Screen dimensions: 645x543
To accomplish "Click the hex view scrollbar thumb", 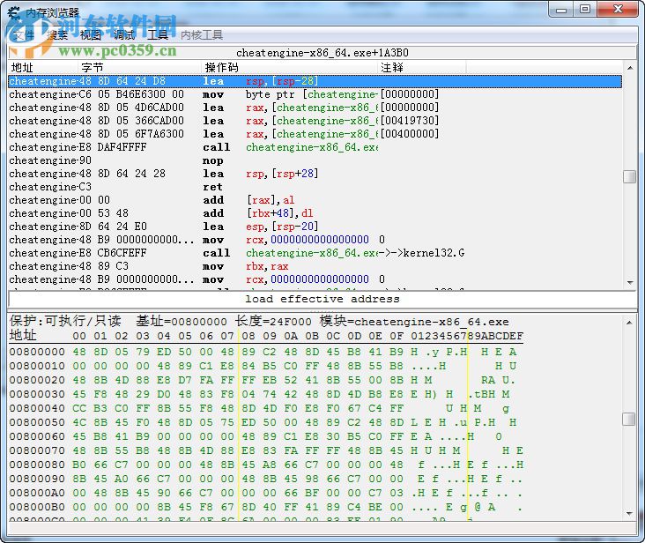I will pyautogui.click(x=629, y=419).
